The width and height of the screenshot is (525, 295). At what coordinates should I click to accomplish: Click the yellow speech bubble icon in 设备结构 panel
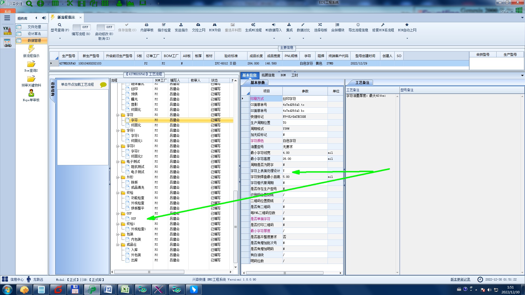103,85
